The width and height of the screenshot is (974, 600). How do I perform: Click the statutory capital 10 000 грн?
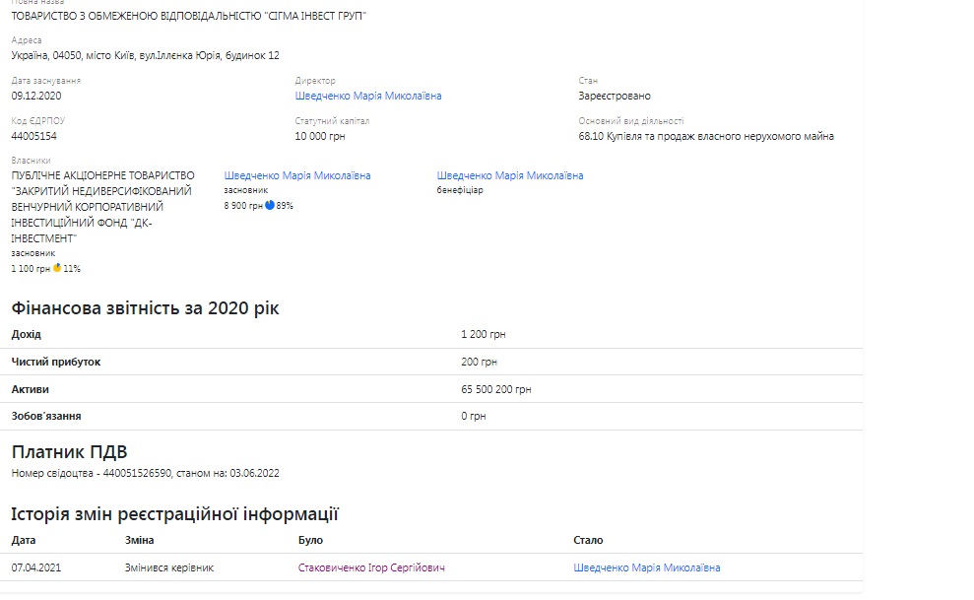pos(320,137)
